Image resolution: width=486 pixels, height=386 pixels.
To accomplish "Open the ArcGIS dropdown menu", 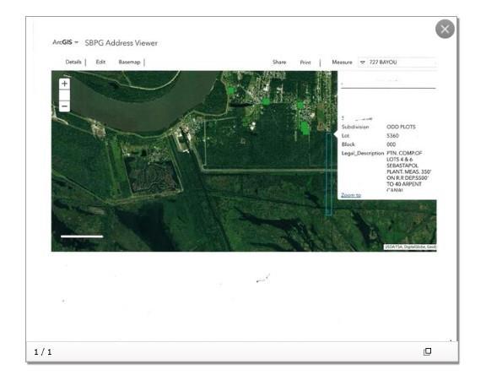I will pyautogui.click(x=66, y=42).
